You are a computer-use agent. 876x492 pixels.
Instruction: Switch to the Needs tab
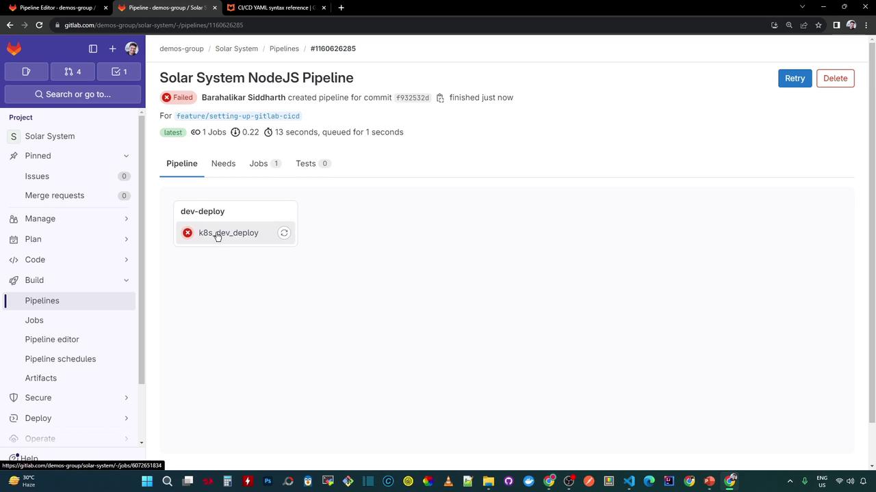(223, 163)
